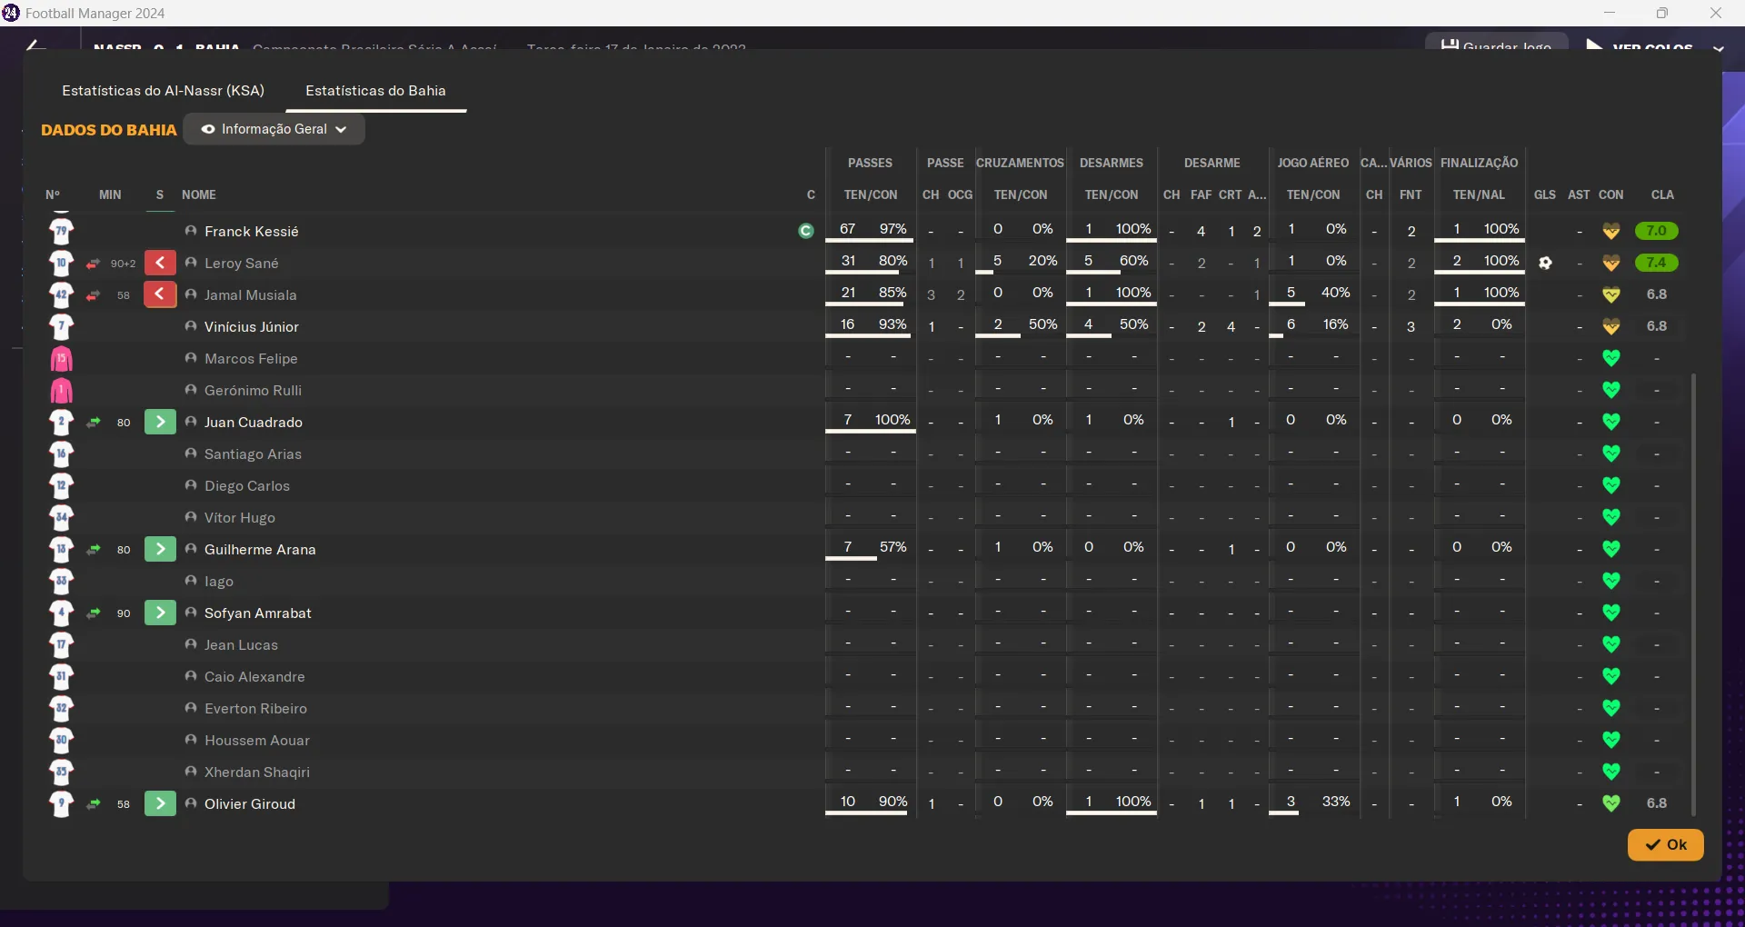Sort by the MIN column header
Image resolution: width=1745 pixels, height=927 pixels.
click(x=110, y=194)
